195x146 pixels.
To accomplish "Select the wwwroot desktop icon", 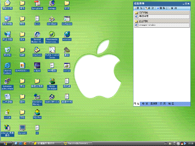I will 67,36.
